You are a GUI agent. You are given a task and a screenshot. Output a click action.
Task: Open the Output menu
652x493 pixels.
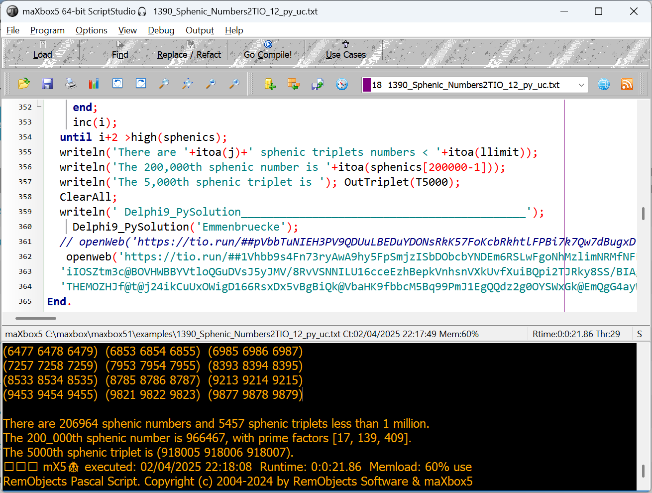coord(200,30)
